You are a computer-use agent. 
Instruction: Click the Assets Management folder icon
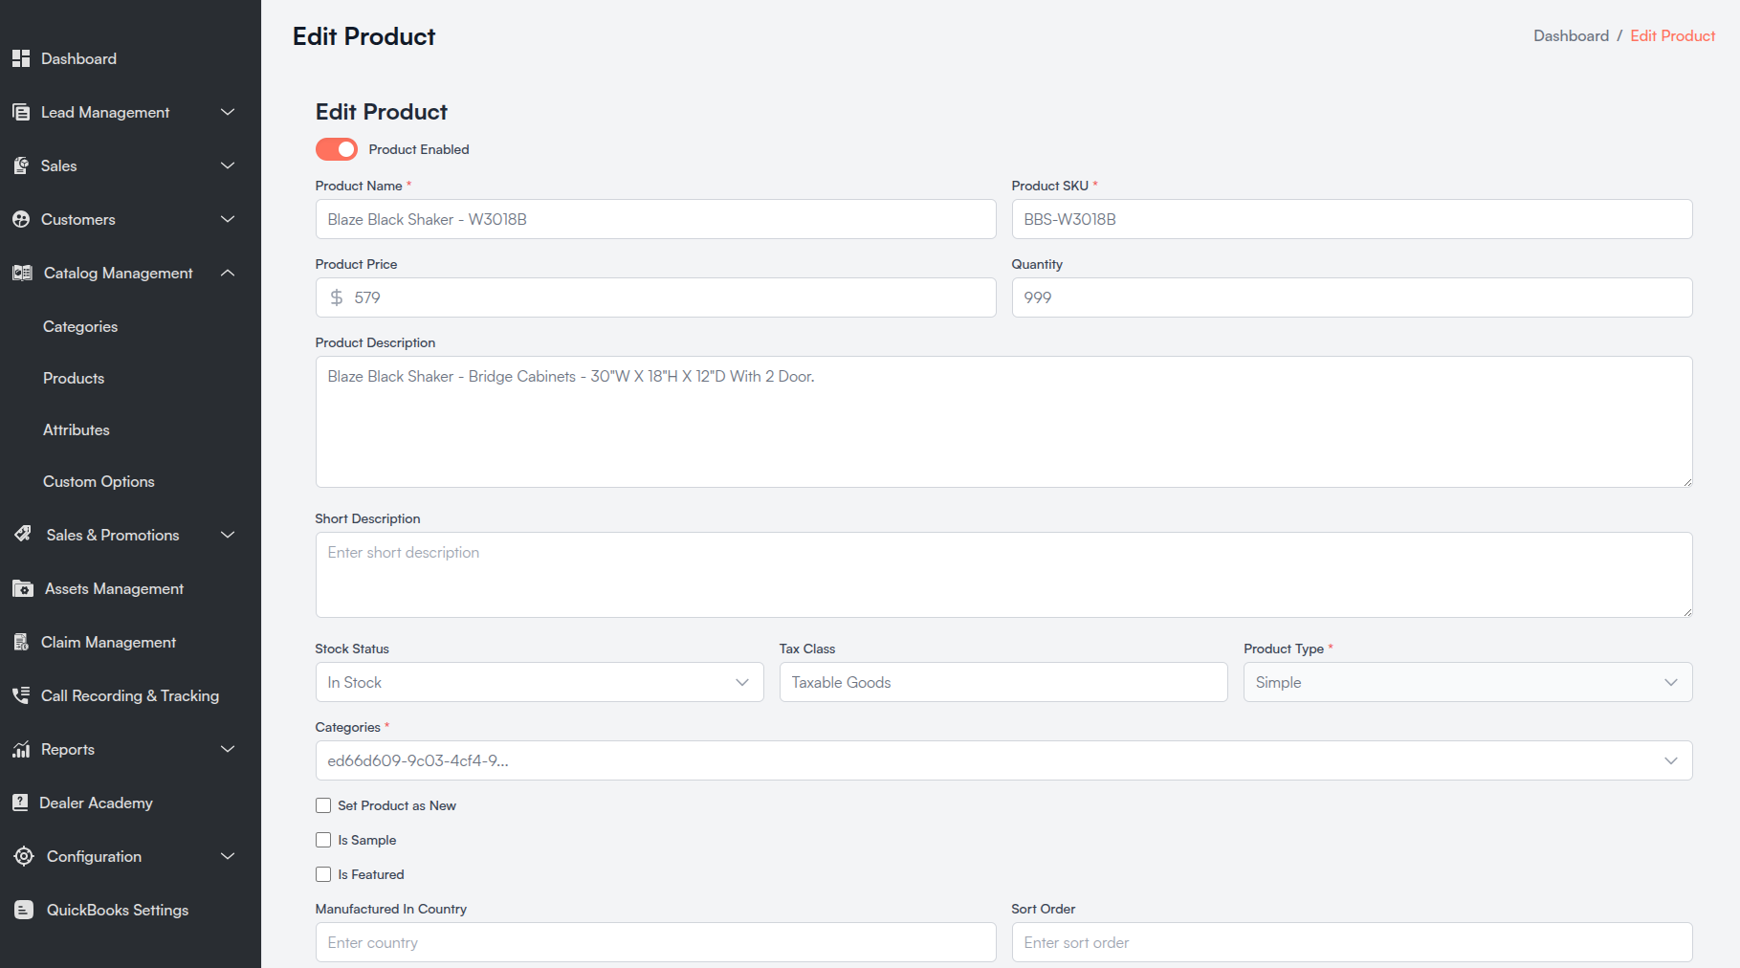pos(23,588)
